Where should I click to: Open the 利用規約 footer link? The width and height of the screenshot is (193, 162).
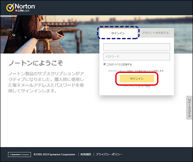(x=86, y=154)
